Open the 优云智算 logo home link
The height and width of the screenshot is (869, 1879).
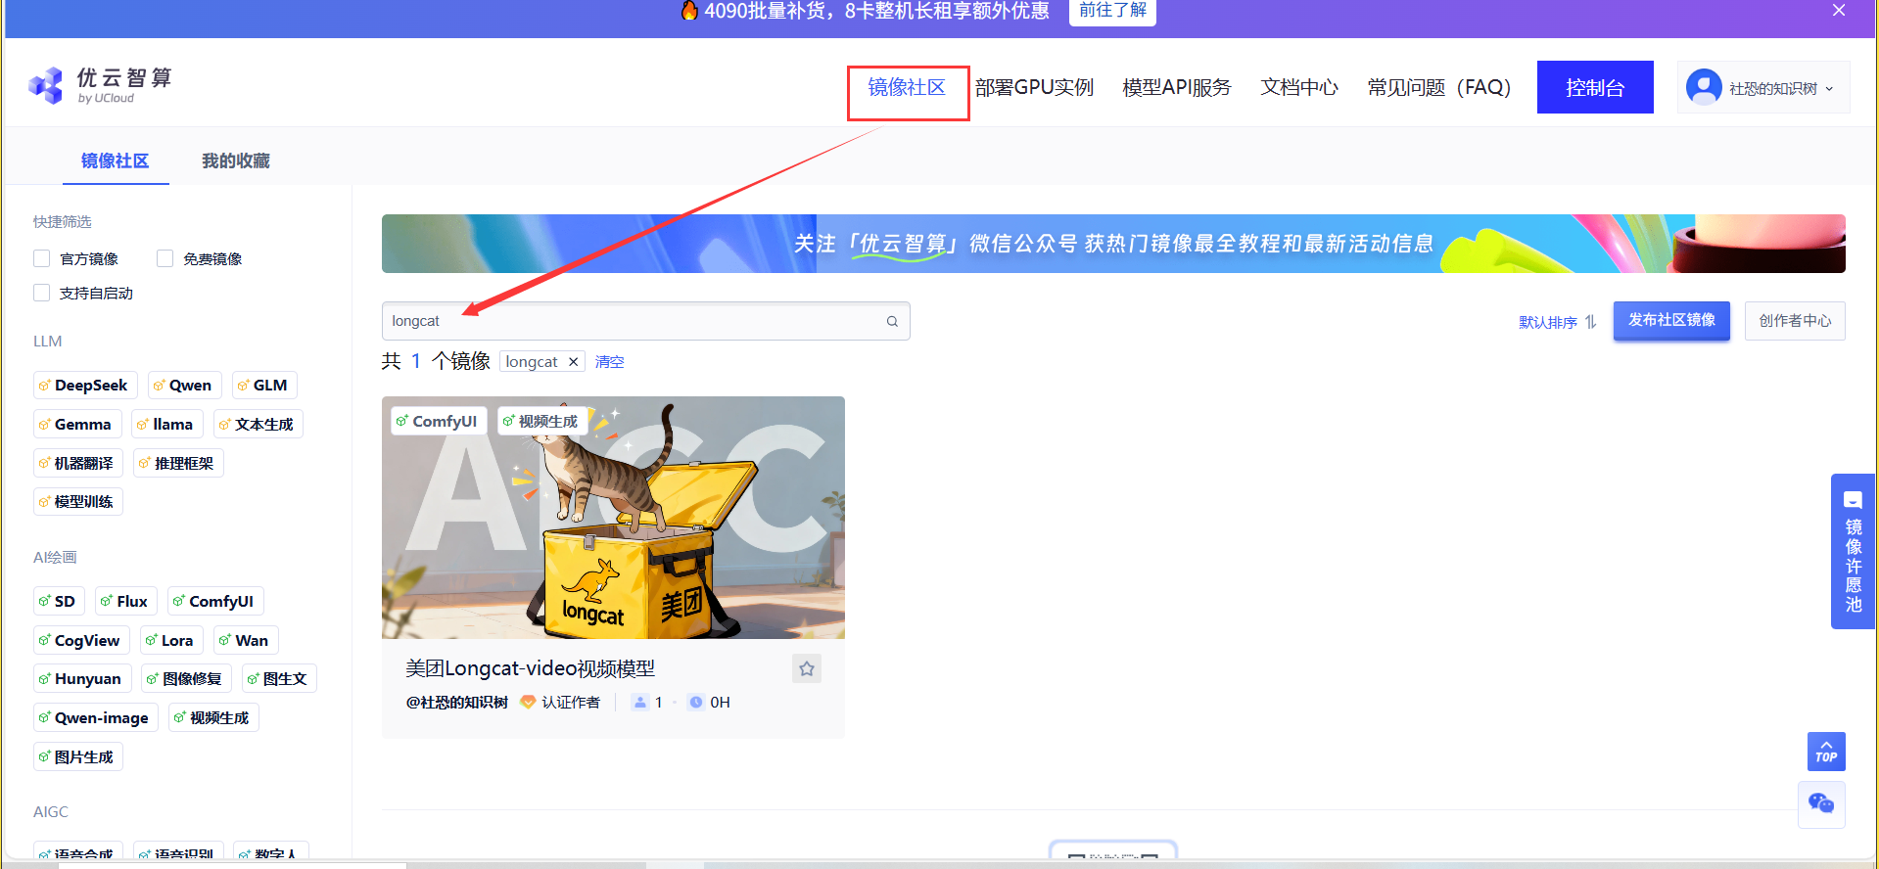click(x=101, y=85)
